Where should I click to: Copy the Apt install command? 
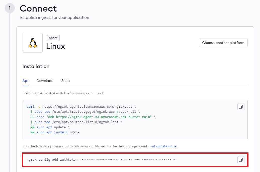tap(241, 106)
